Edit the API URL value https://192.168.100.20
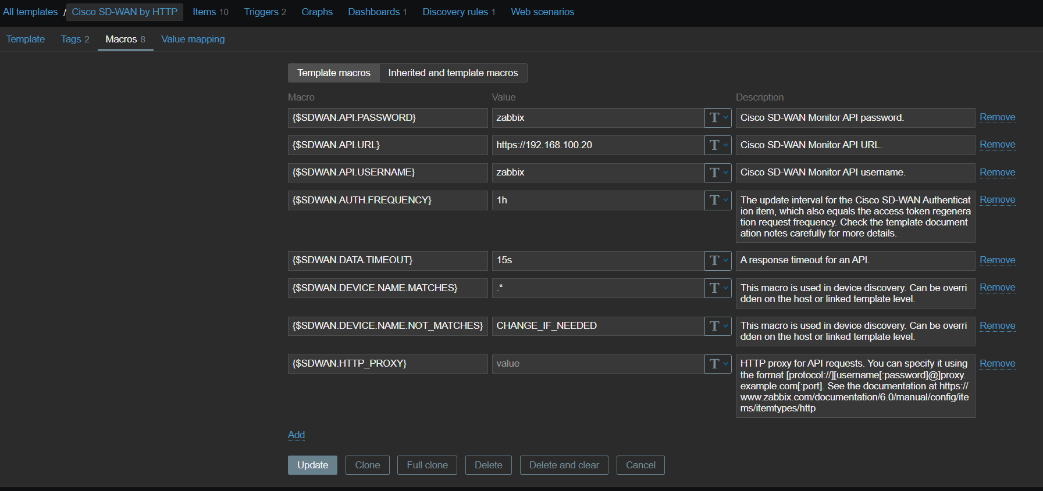 [x=598, y=145]
